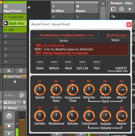Select the S1 Effect track name

[58, 11]
